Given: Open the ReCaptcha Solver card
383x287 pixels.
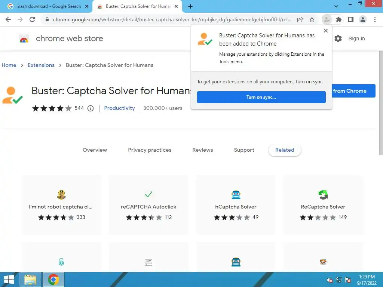Looking at the screenshot, I should click(323, 205).
